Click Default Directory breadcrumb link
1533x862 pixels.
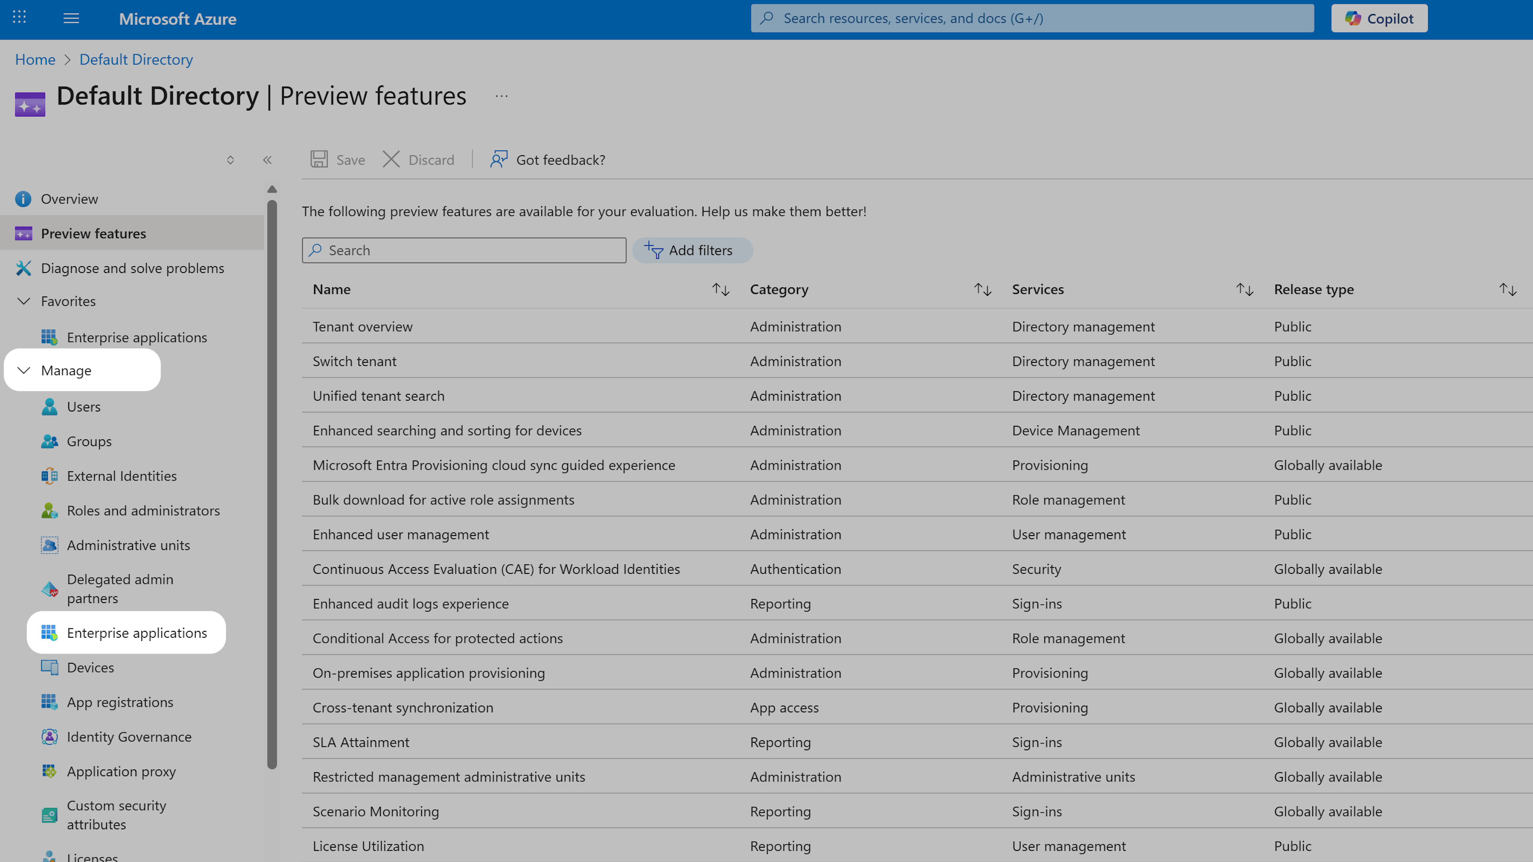pos(136,59)
